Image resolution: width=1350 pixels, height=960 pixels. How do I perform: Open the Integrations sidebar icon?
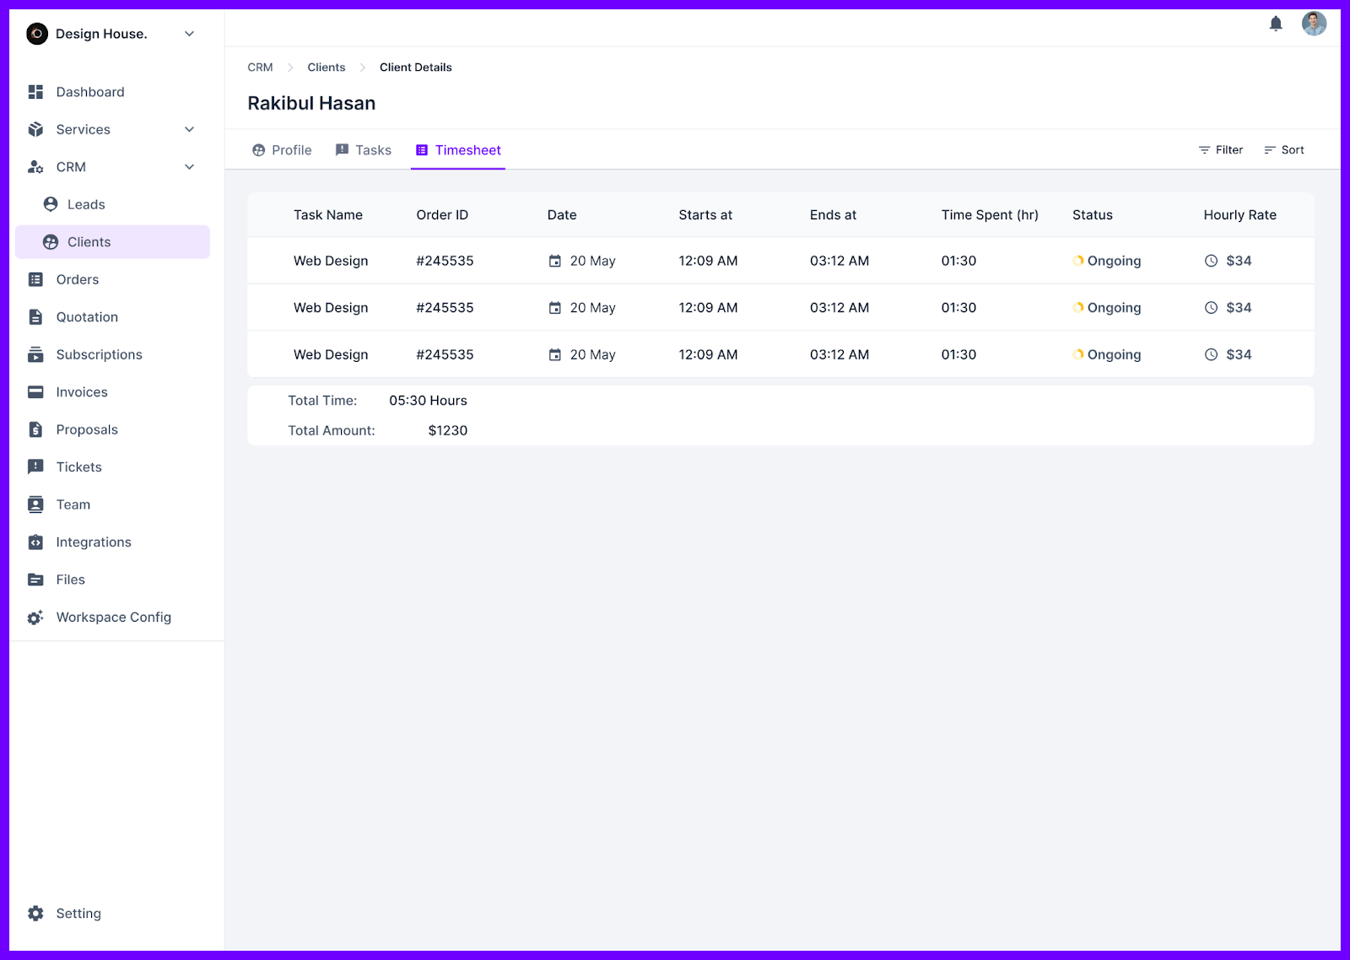tap(35, 542)
